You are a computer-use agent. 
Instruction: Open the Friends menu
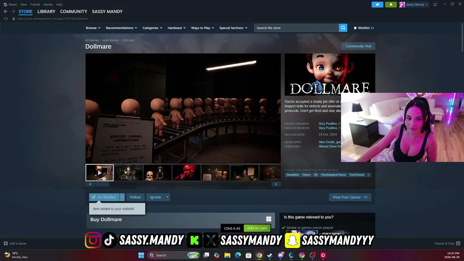35,4
